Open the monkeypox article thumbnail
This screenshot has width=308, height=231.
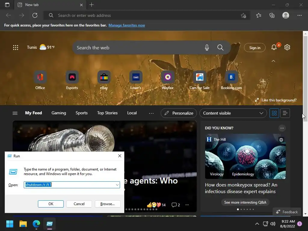tap(245, 156)
